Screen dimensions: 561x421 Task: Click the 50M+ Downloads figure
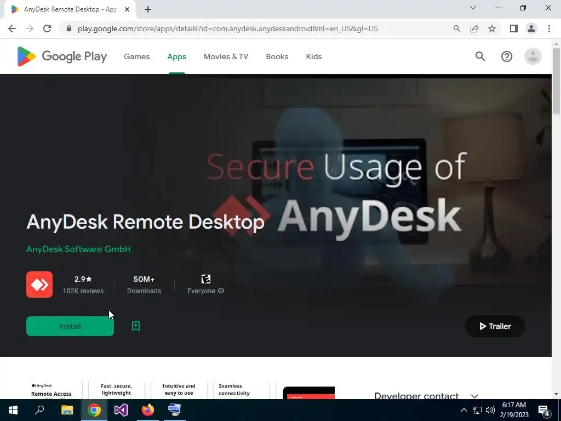[144, 285]
